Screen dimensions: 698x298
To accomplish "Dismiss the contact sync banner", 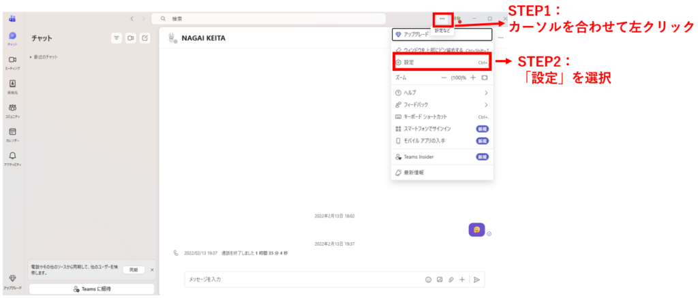I will [152, 270].
